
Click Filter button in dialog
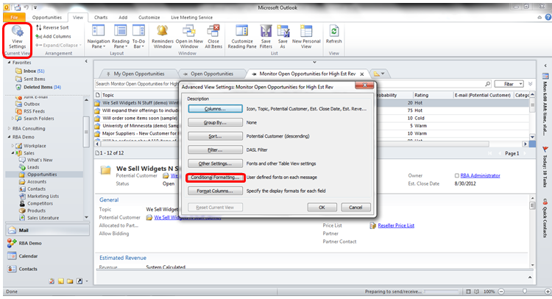pos(215,150)
